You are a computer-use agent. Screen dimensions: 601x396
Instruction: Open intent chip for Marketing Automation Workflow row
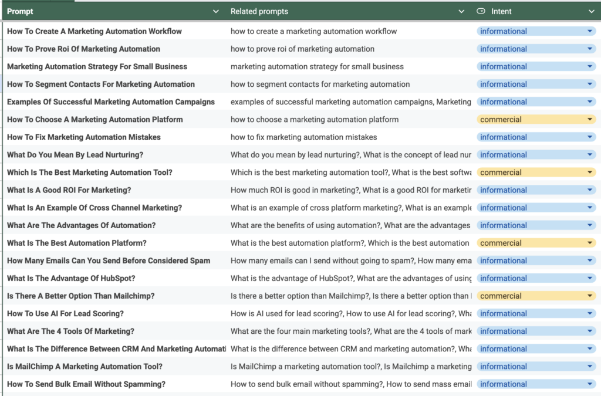590,32
